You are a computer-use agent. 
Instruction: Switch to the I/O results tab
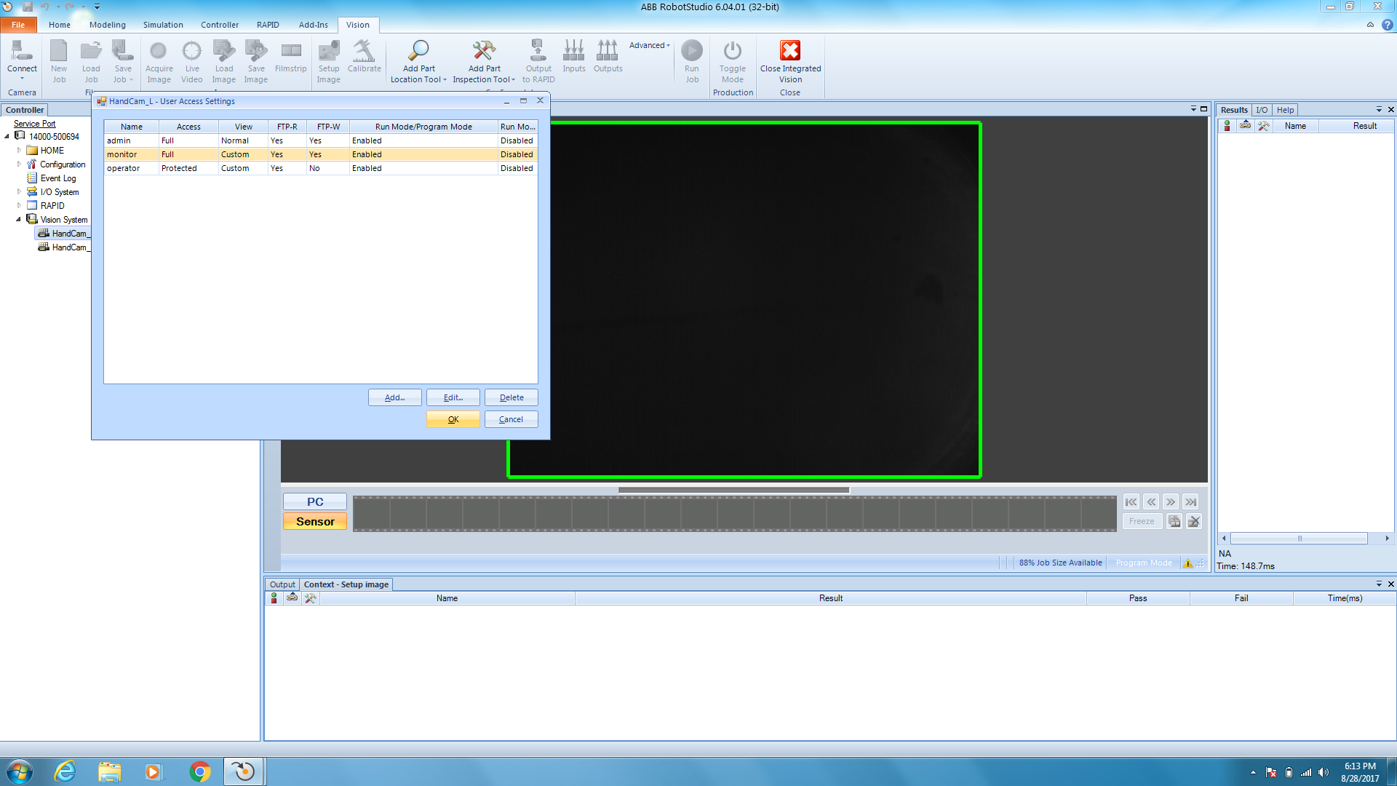(x=1262, y=110)
